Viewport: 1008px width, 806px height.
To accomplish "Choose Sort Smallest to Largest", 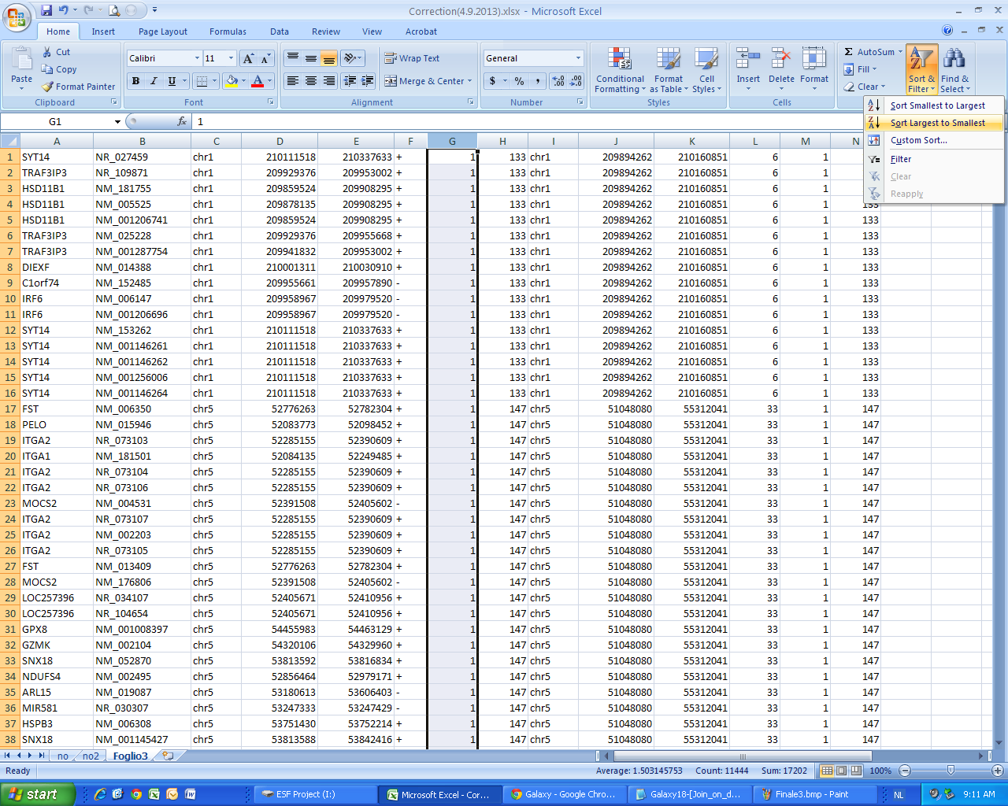I will [937, 105].
